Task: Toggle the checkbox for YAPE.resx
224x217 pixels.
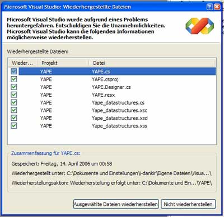Action: pyautogui.click(x=14, y=95)
